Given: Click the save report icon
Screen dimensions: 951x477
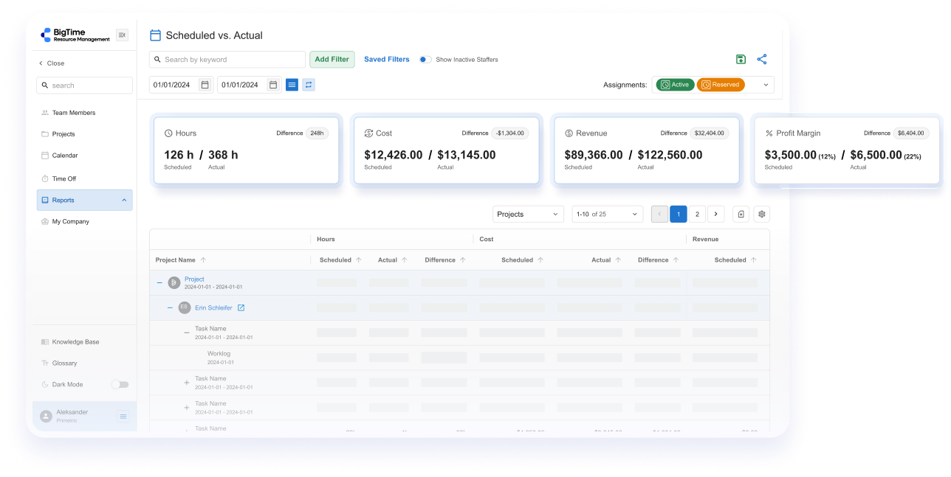Looking at the screenshot, I should (x=741, y=60).
